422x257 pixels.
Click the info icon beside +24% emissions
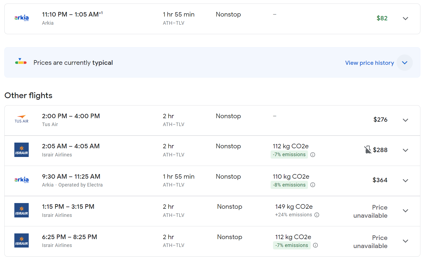click(317, 215)
